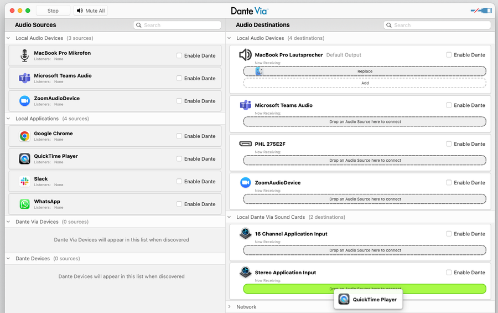Click the Stereo Application Input icon
Viewport: 498px width, 313px height.
pos(245,273)
